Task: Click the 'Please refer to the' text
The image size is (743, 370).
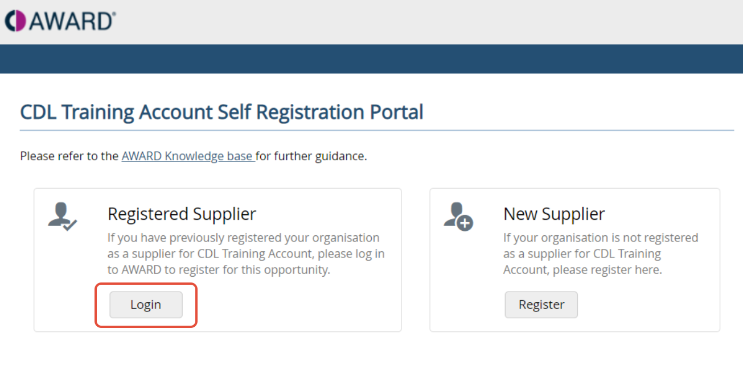Action: click(x=69, y=156)
